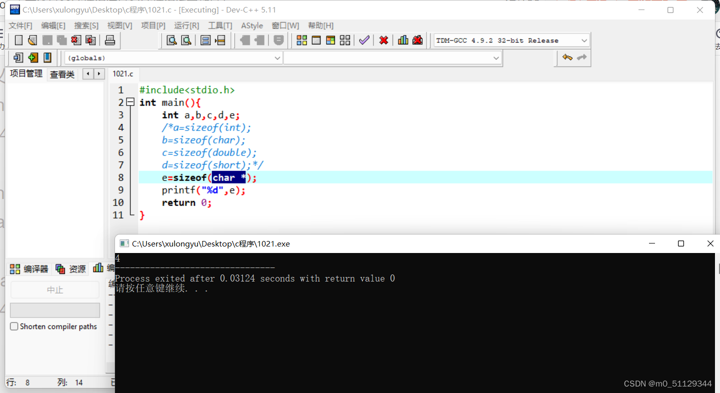The height and width of the screenshot is (393, 720).
Task: Click the purple checkmark Debug icon
Action: pos(364,40)
